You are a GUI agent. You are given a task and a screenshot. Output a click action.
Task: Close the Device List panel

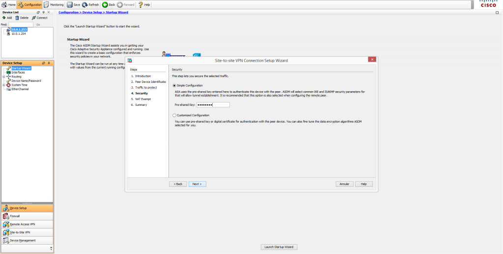pos(49,12)
